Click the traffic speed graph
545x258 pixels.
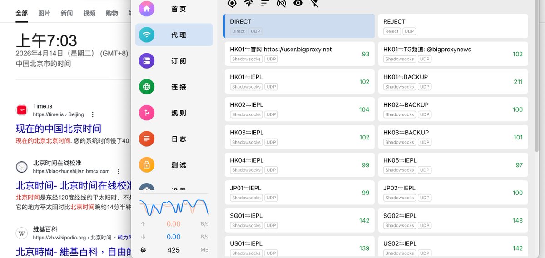point(174,207)
